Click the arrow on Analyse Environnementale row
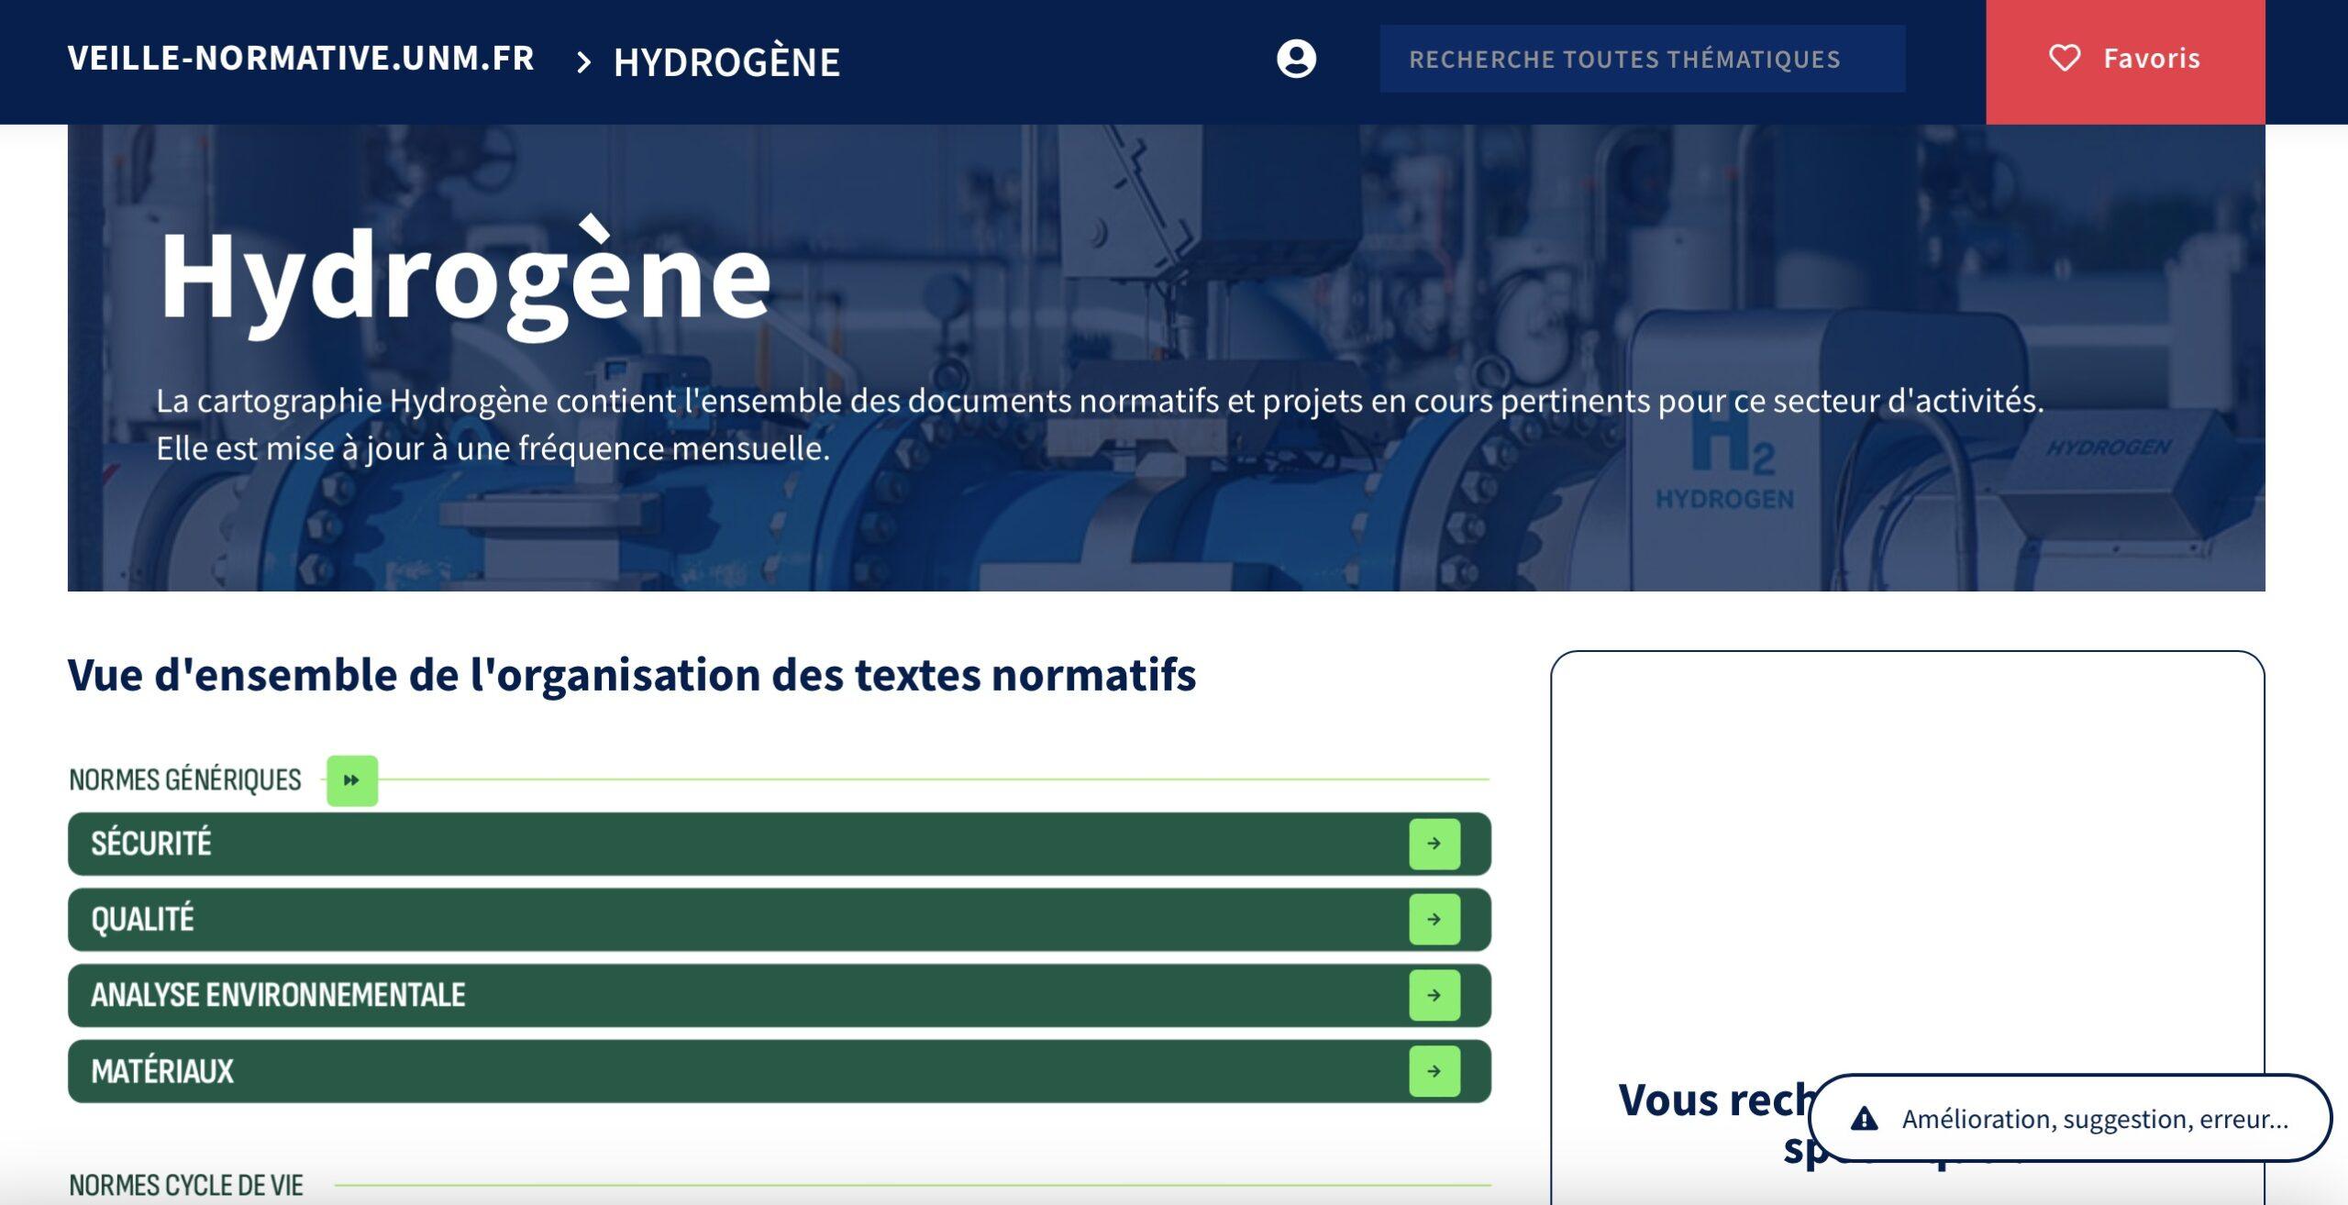Image resolution: width=2348 pixels, height=1205 pixels. [x=1434, y=995]
